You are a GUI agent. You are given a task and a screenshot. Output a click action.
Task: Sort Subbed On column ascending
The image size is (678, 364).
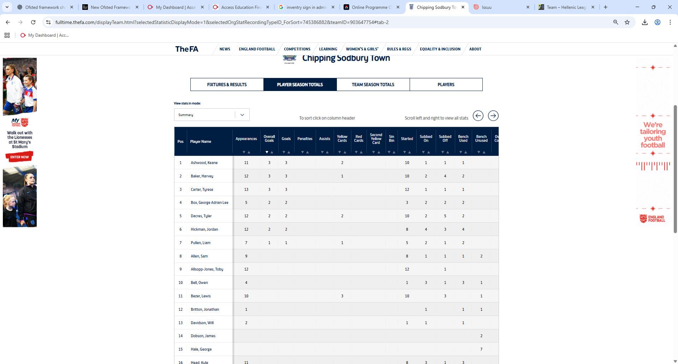point(429,152)
